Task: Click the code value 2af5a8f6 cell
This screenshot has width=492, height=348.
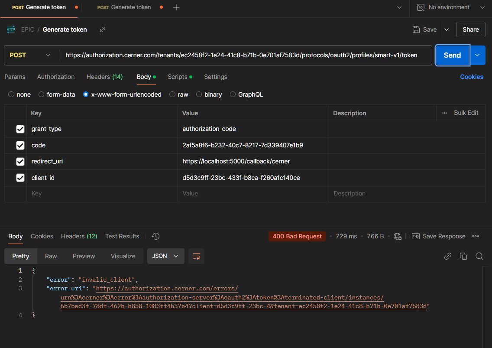Action: pos(253,146)
